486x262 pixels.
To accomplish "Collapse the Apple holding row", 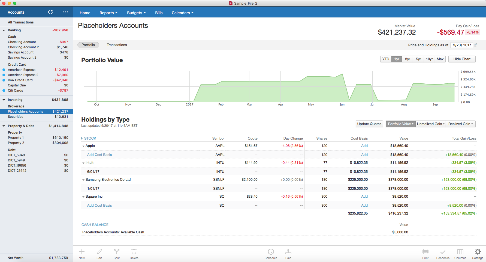I will coord(83,146).
